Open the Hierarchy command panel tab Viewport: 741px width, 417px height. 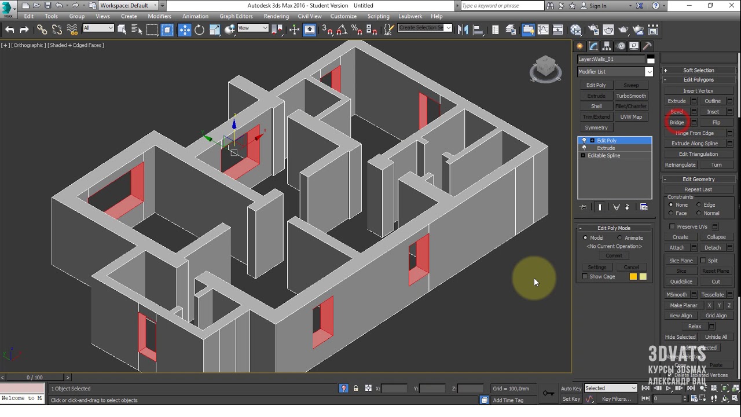pyautogui.click(x=607, y=46)
